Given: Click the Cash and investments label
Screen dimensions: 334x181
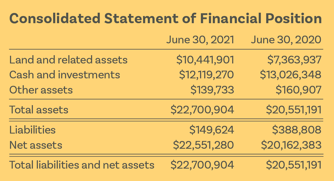Looking at the screenshot, I should click(x=64, y=75).
